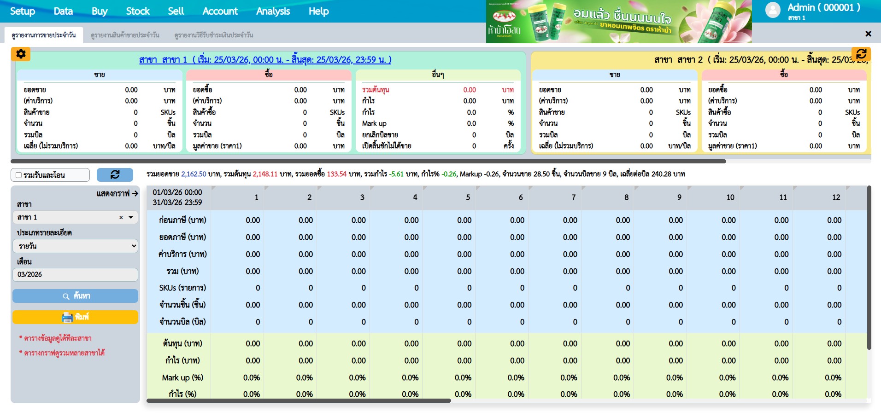Switch to the ดูรายงานสินค้าขายประจำวัน tab
Image resolution: width=881 pixels, height=417 pixels.
click(125, 35)
